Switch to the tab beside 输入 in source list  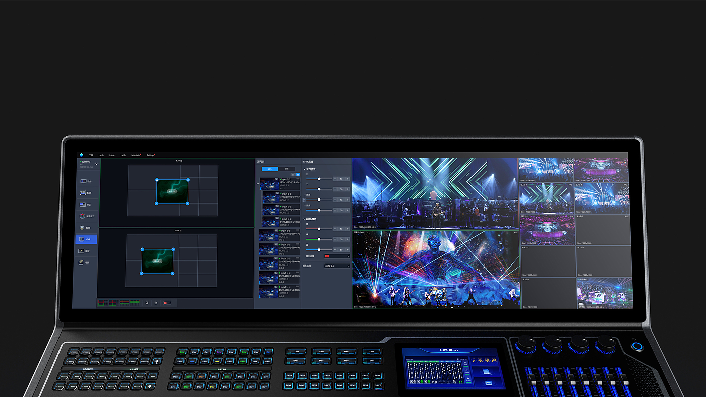click(x=286, y=169)
